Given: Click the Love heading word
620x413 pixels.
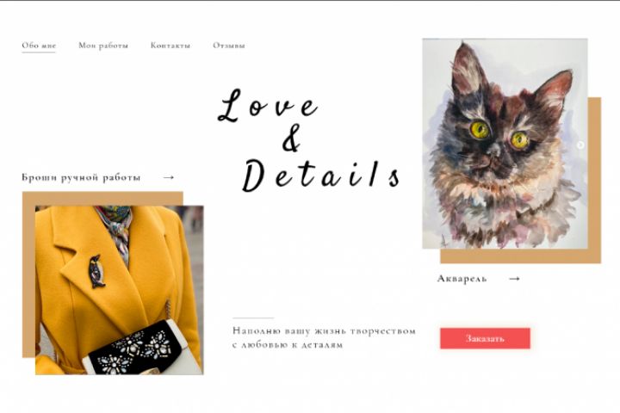Looking at the screenshot, I should point(268,106).
